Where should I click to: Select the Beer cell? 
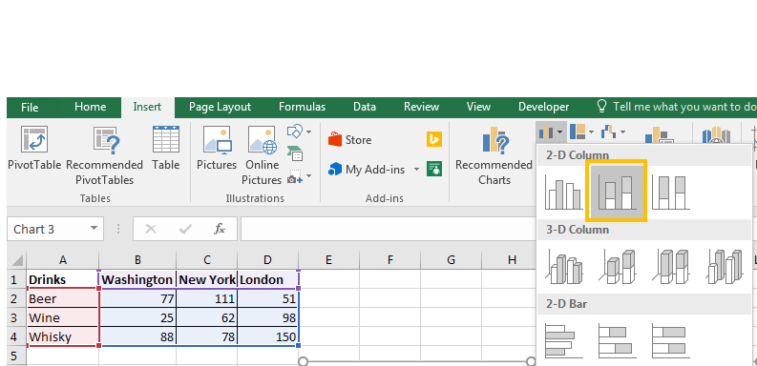click(x=63, y=298)
